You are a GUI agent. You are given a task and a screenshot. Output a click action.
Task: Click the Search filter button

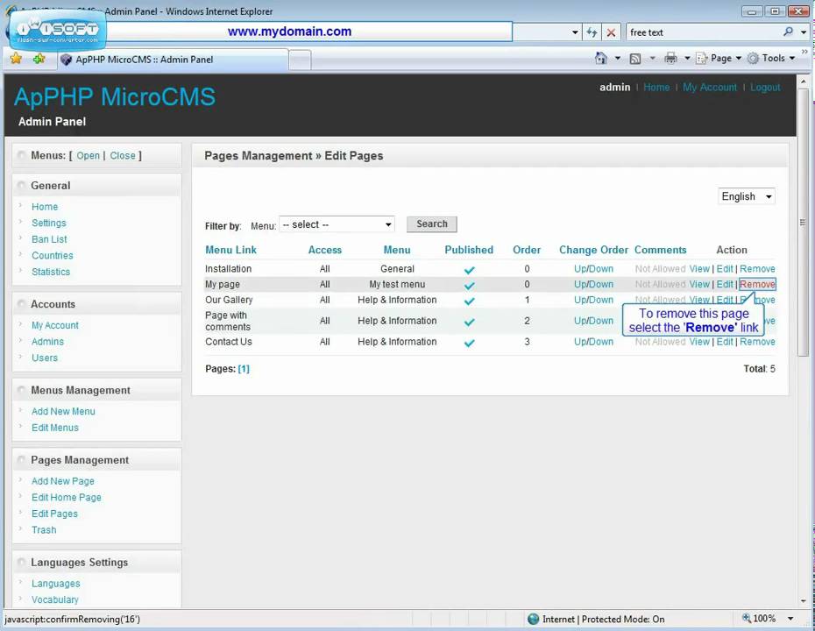click(x=431, y=224)
